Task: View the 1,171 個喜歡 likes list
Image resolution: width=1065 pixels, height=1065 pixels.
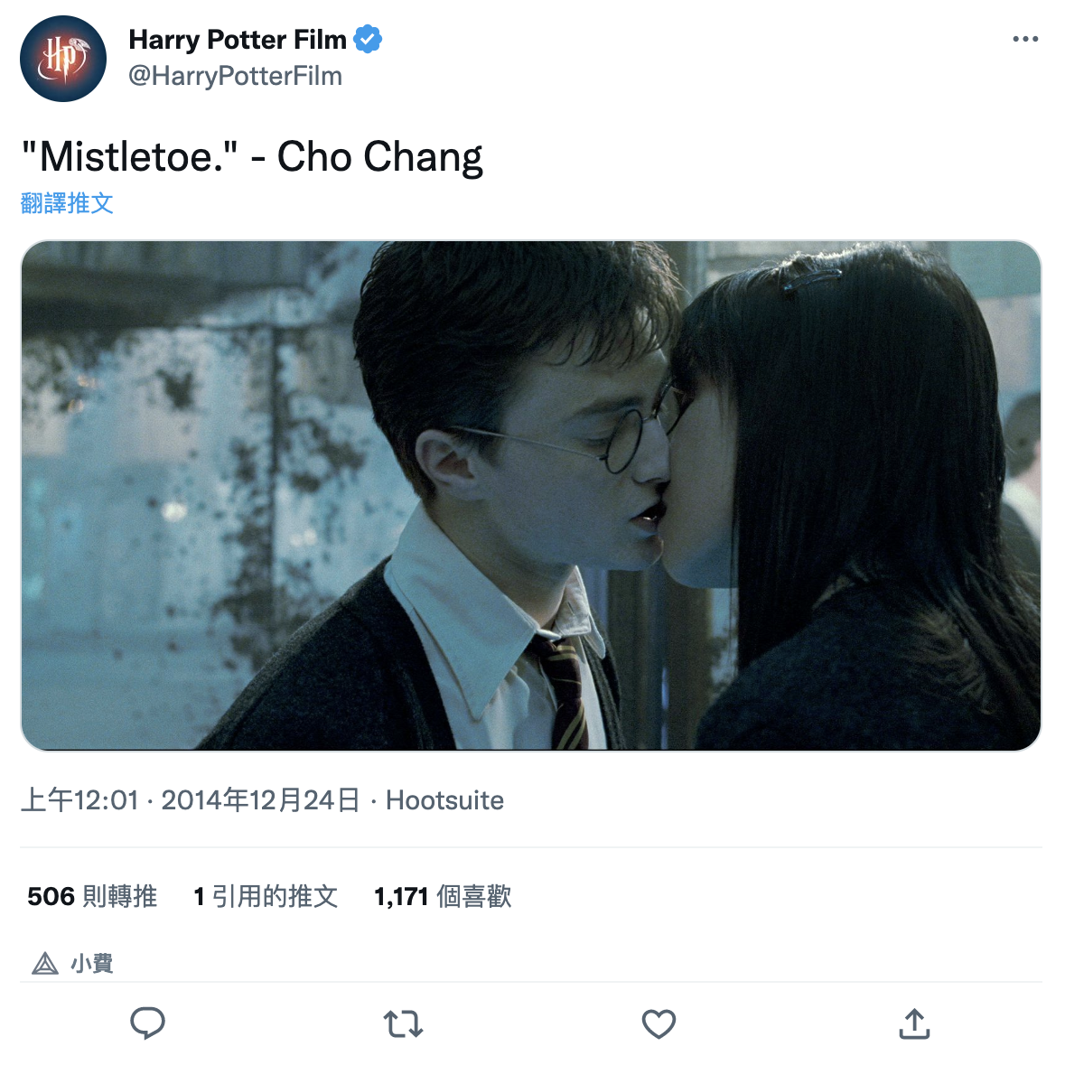Action: [x=442, y=897]
